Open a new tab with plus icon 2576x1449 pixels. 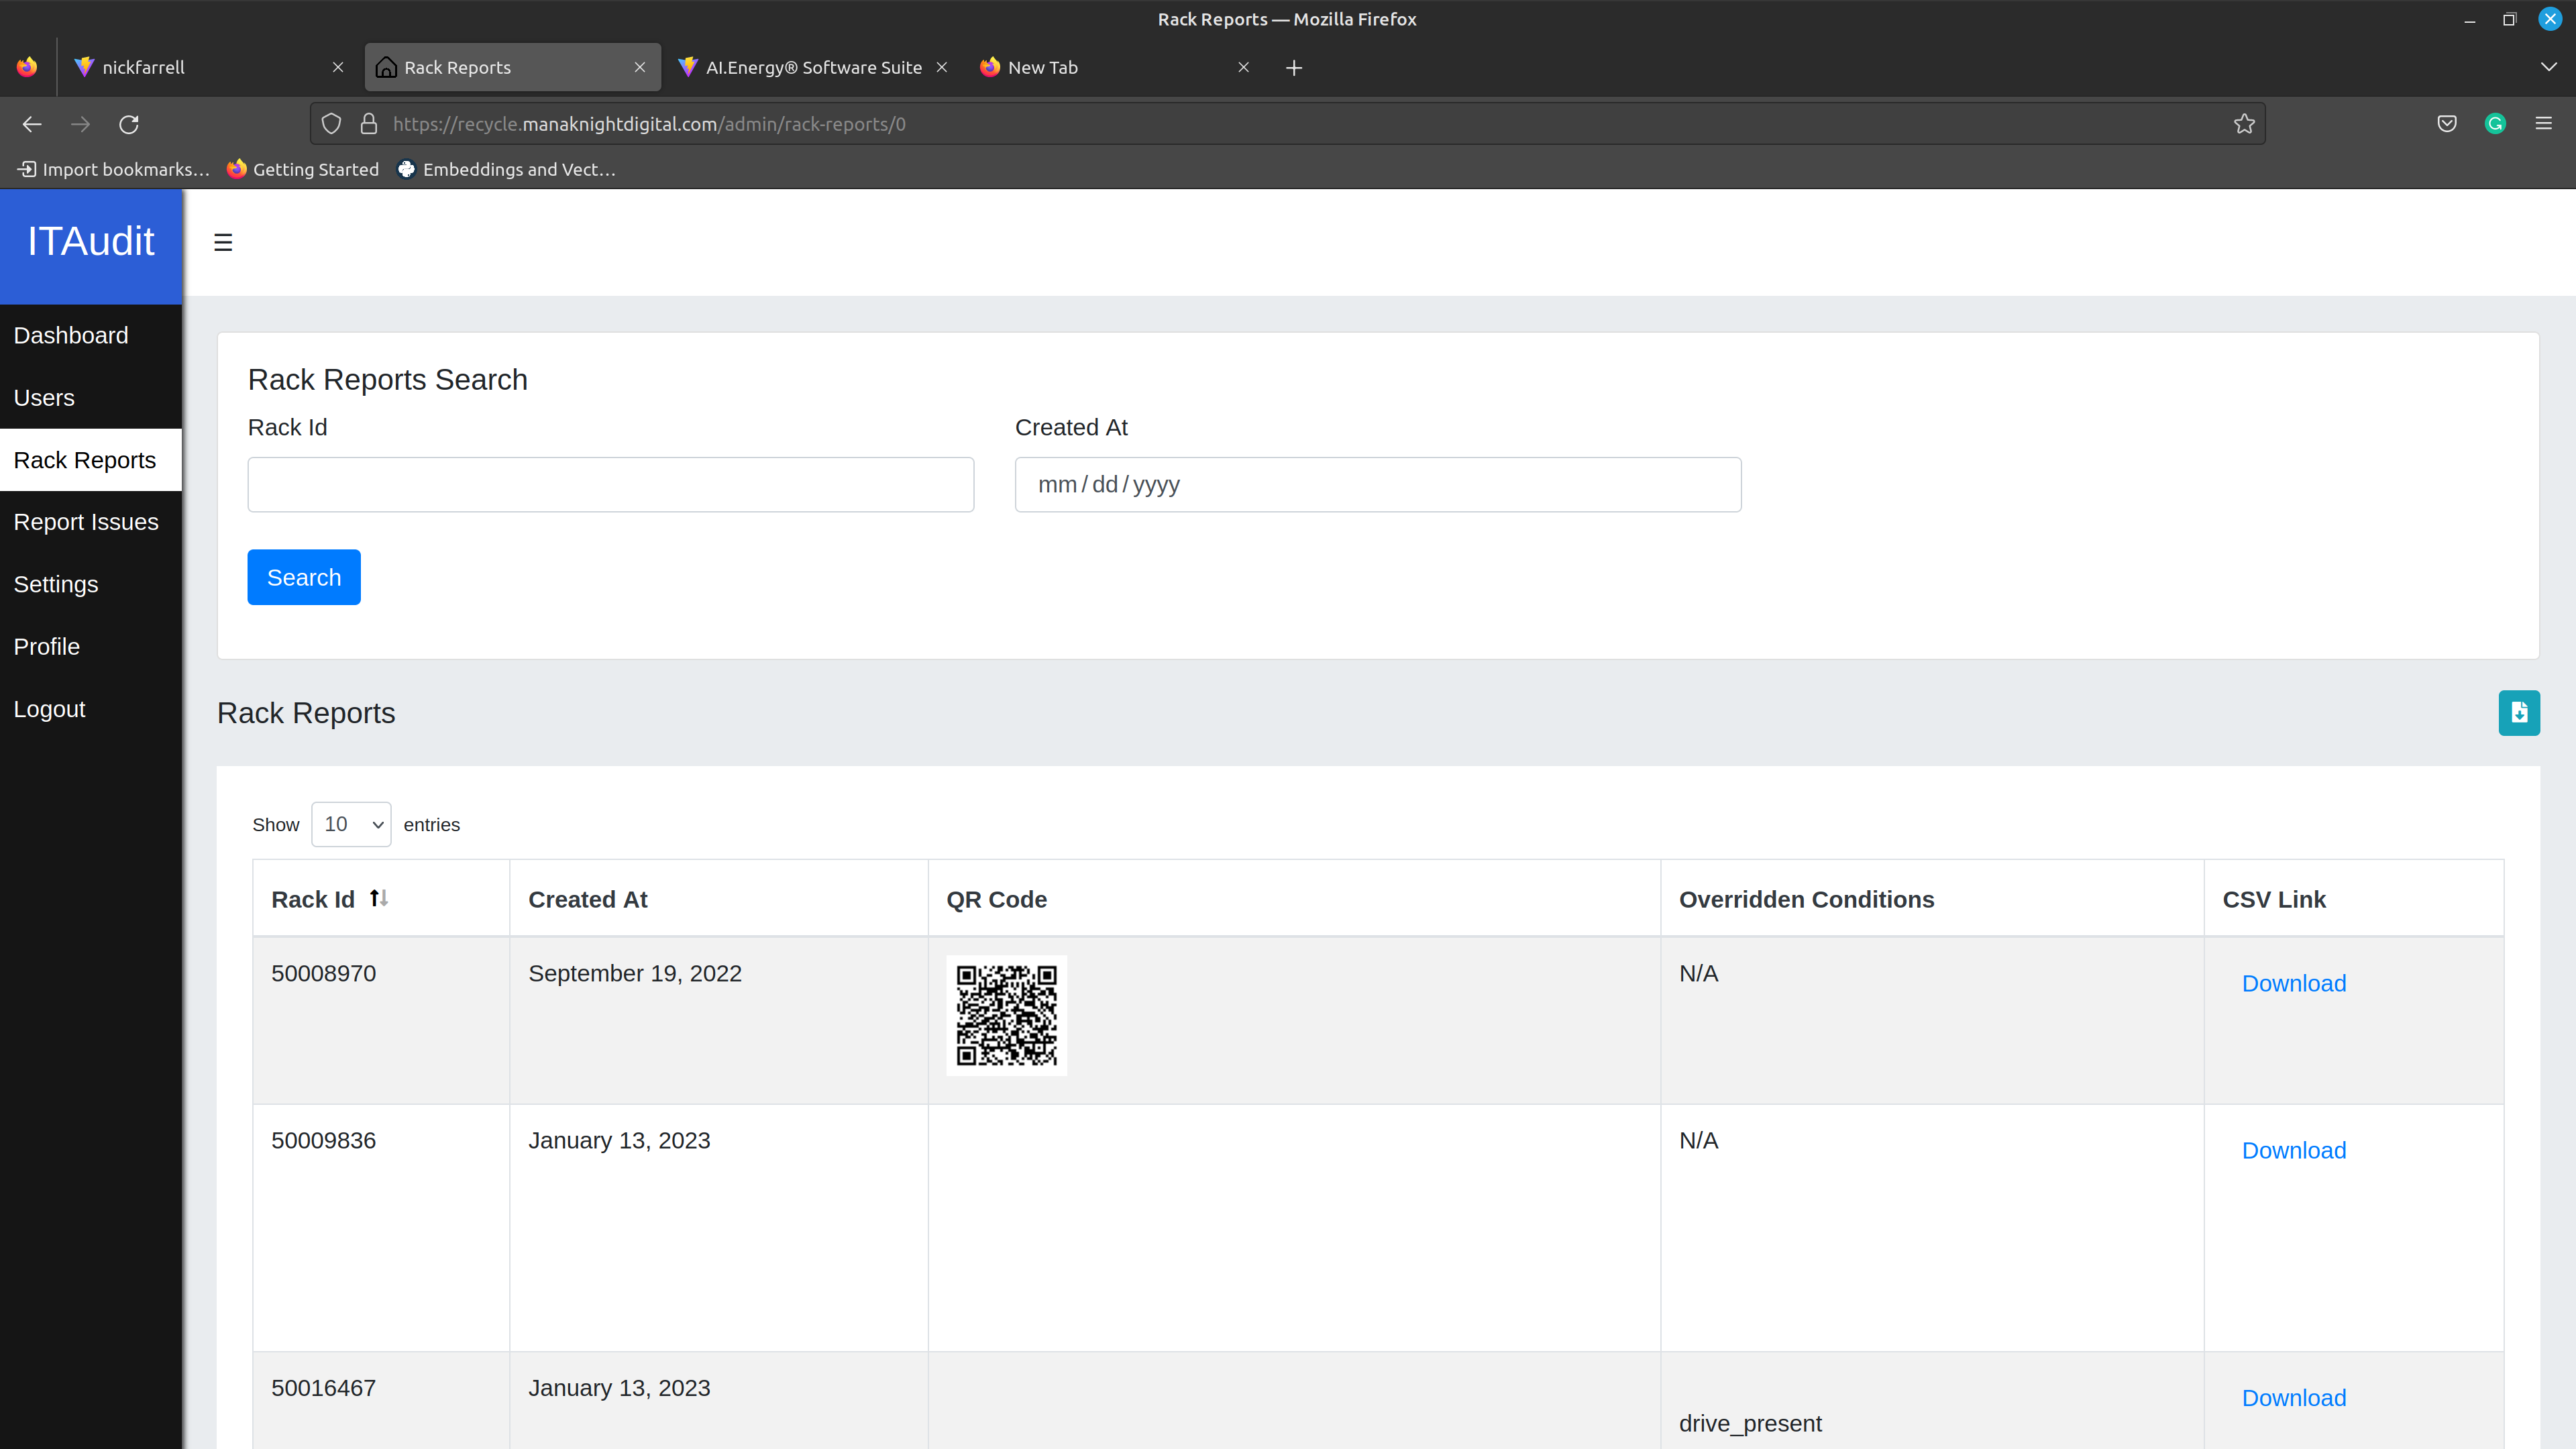[1294, 68]
